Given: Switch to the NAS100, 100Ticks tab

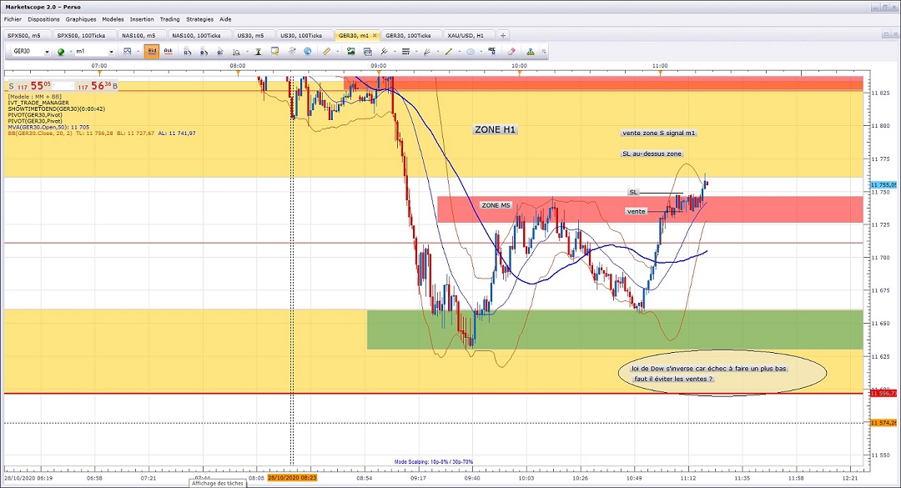Looking at the screenshot, I should (199, 36).
